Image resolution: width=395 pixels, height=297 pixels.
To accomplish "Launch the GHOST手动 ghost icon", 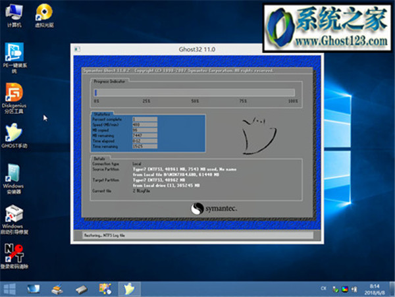I will 14,136.
